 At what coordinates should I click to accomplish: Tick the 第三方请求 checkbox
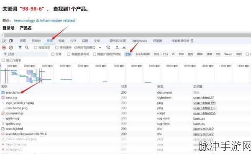click(x=3, y=60)
